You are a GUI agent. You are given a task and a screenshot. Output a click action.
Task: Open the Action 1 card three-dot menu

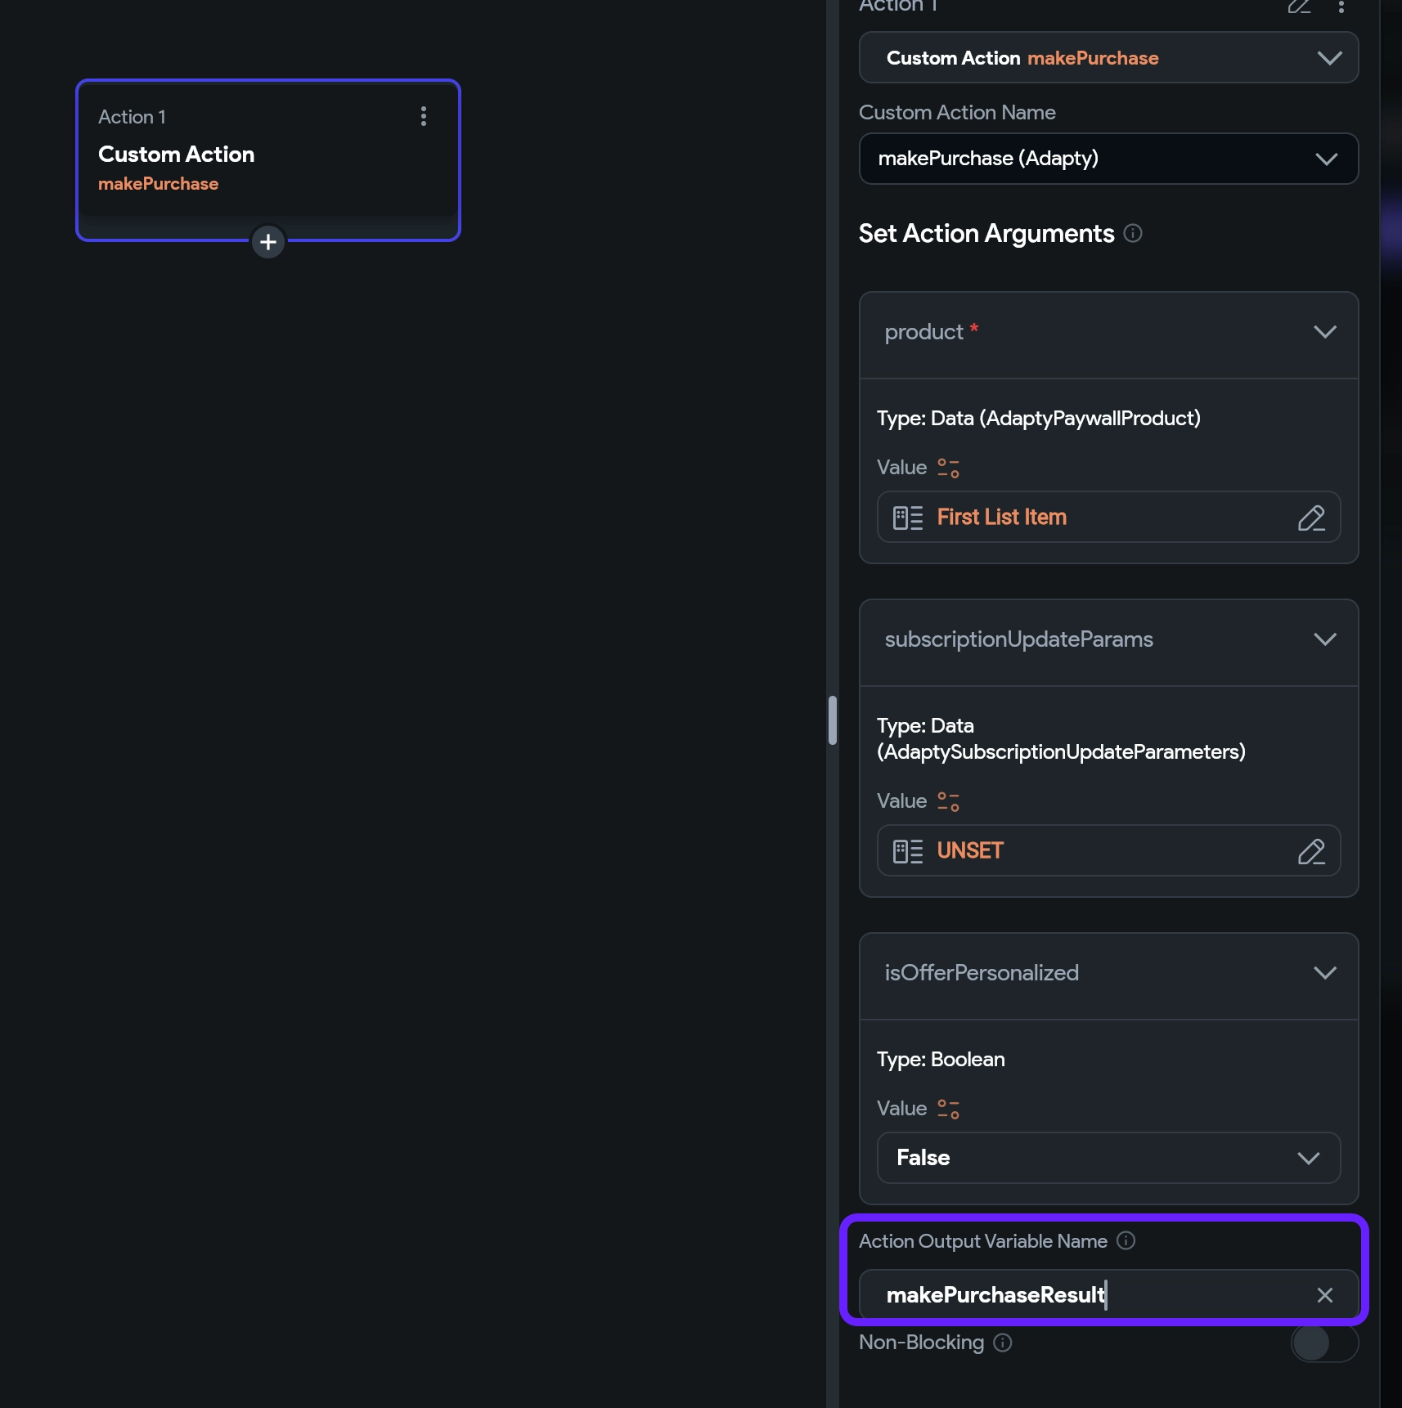point(423,116)
